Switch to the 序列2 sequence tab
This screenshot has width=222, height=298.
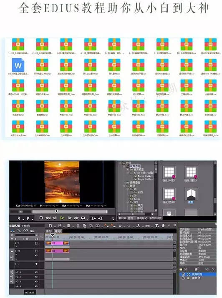(58, 231)
